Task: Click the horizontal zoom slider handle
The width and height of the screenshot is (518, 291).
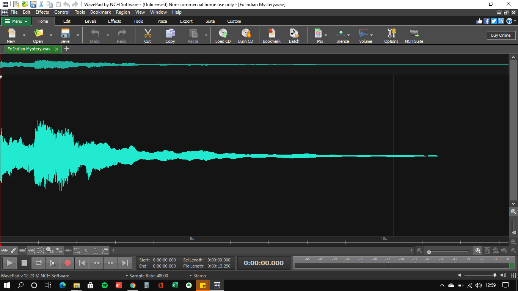Action: coord(429,252)
